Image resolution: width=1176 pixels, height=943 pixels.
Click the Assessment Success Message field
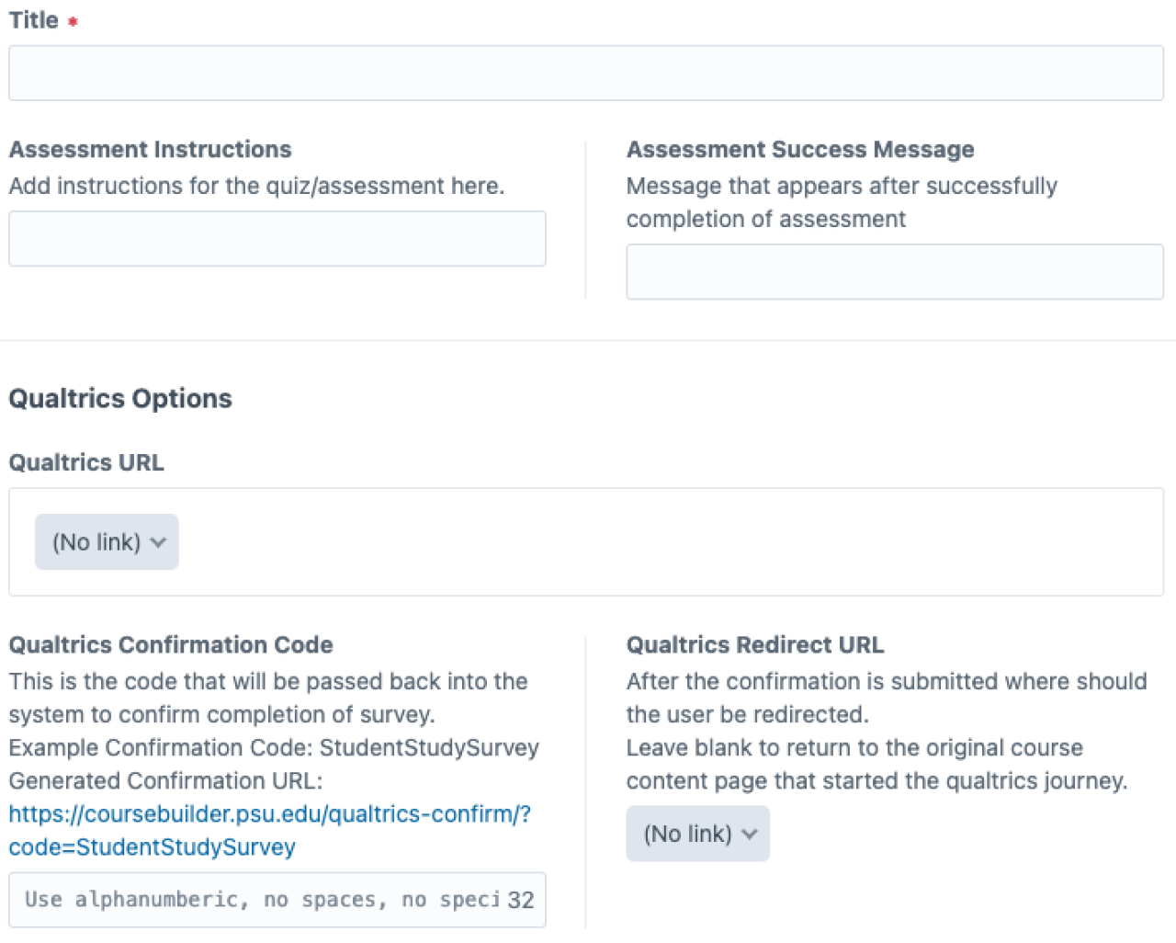[894, 271]
